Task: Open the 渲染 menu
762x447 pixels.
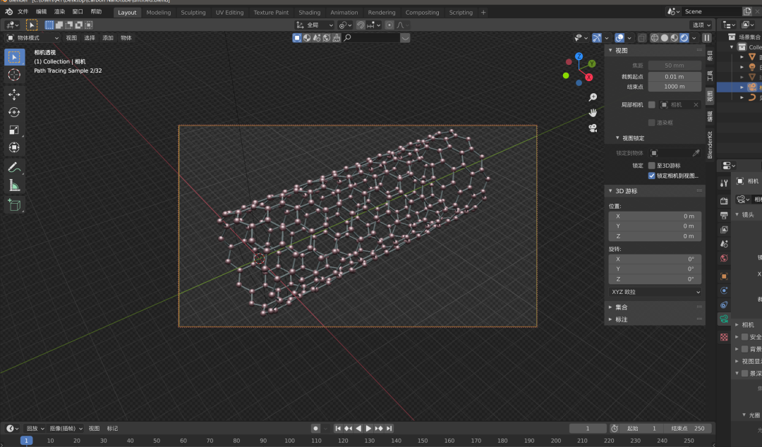Action: coord(59,12)
